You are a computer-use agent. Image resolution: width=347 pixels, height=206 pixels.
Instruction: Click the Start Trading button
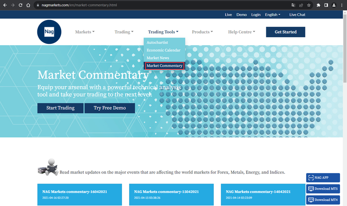tap(60, 108)
